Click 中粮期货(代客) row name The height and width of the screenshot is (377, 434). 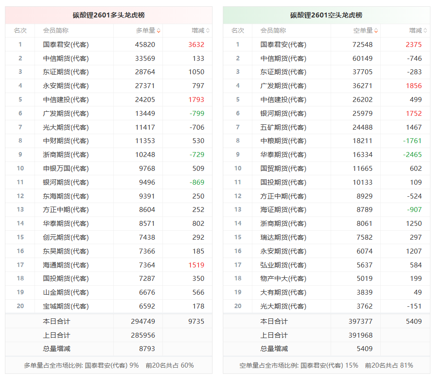coord(283,141)
